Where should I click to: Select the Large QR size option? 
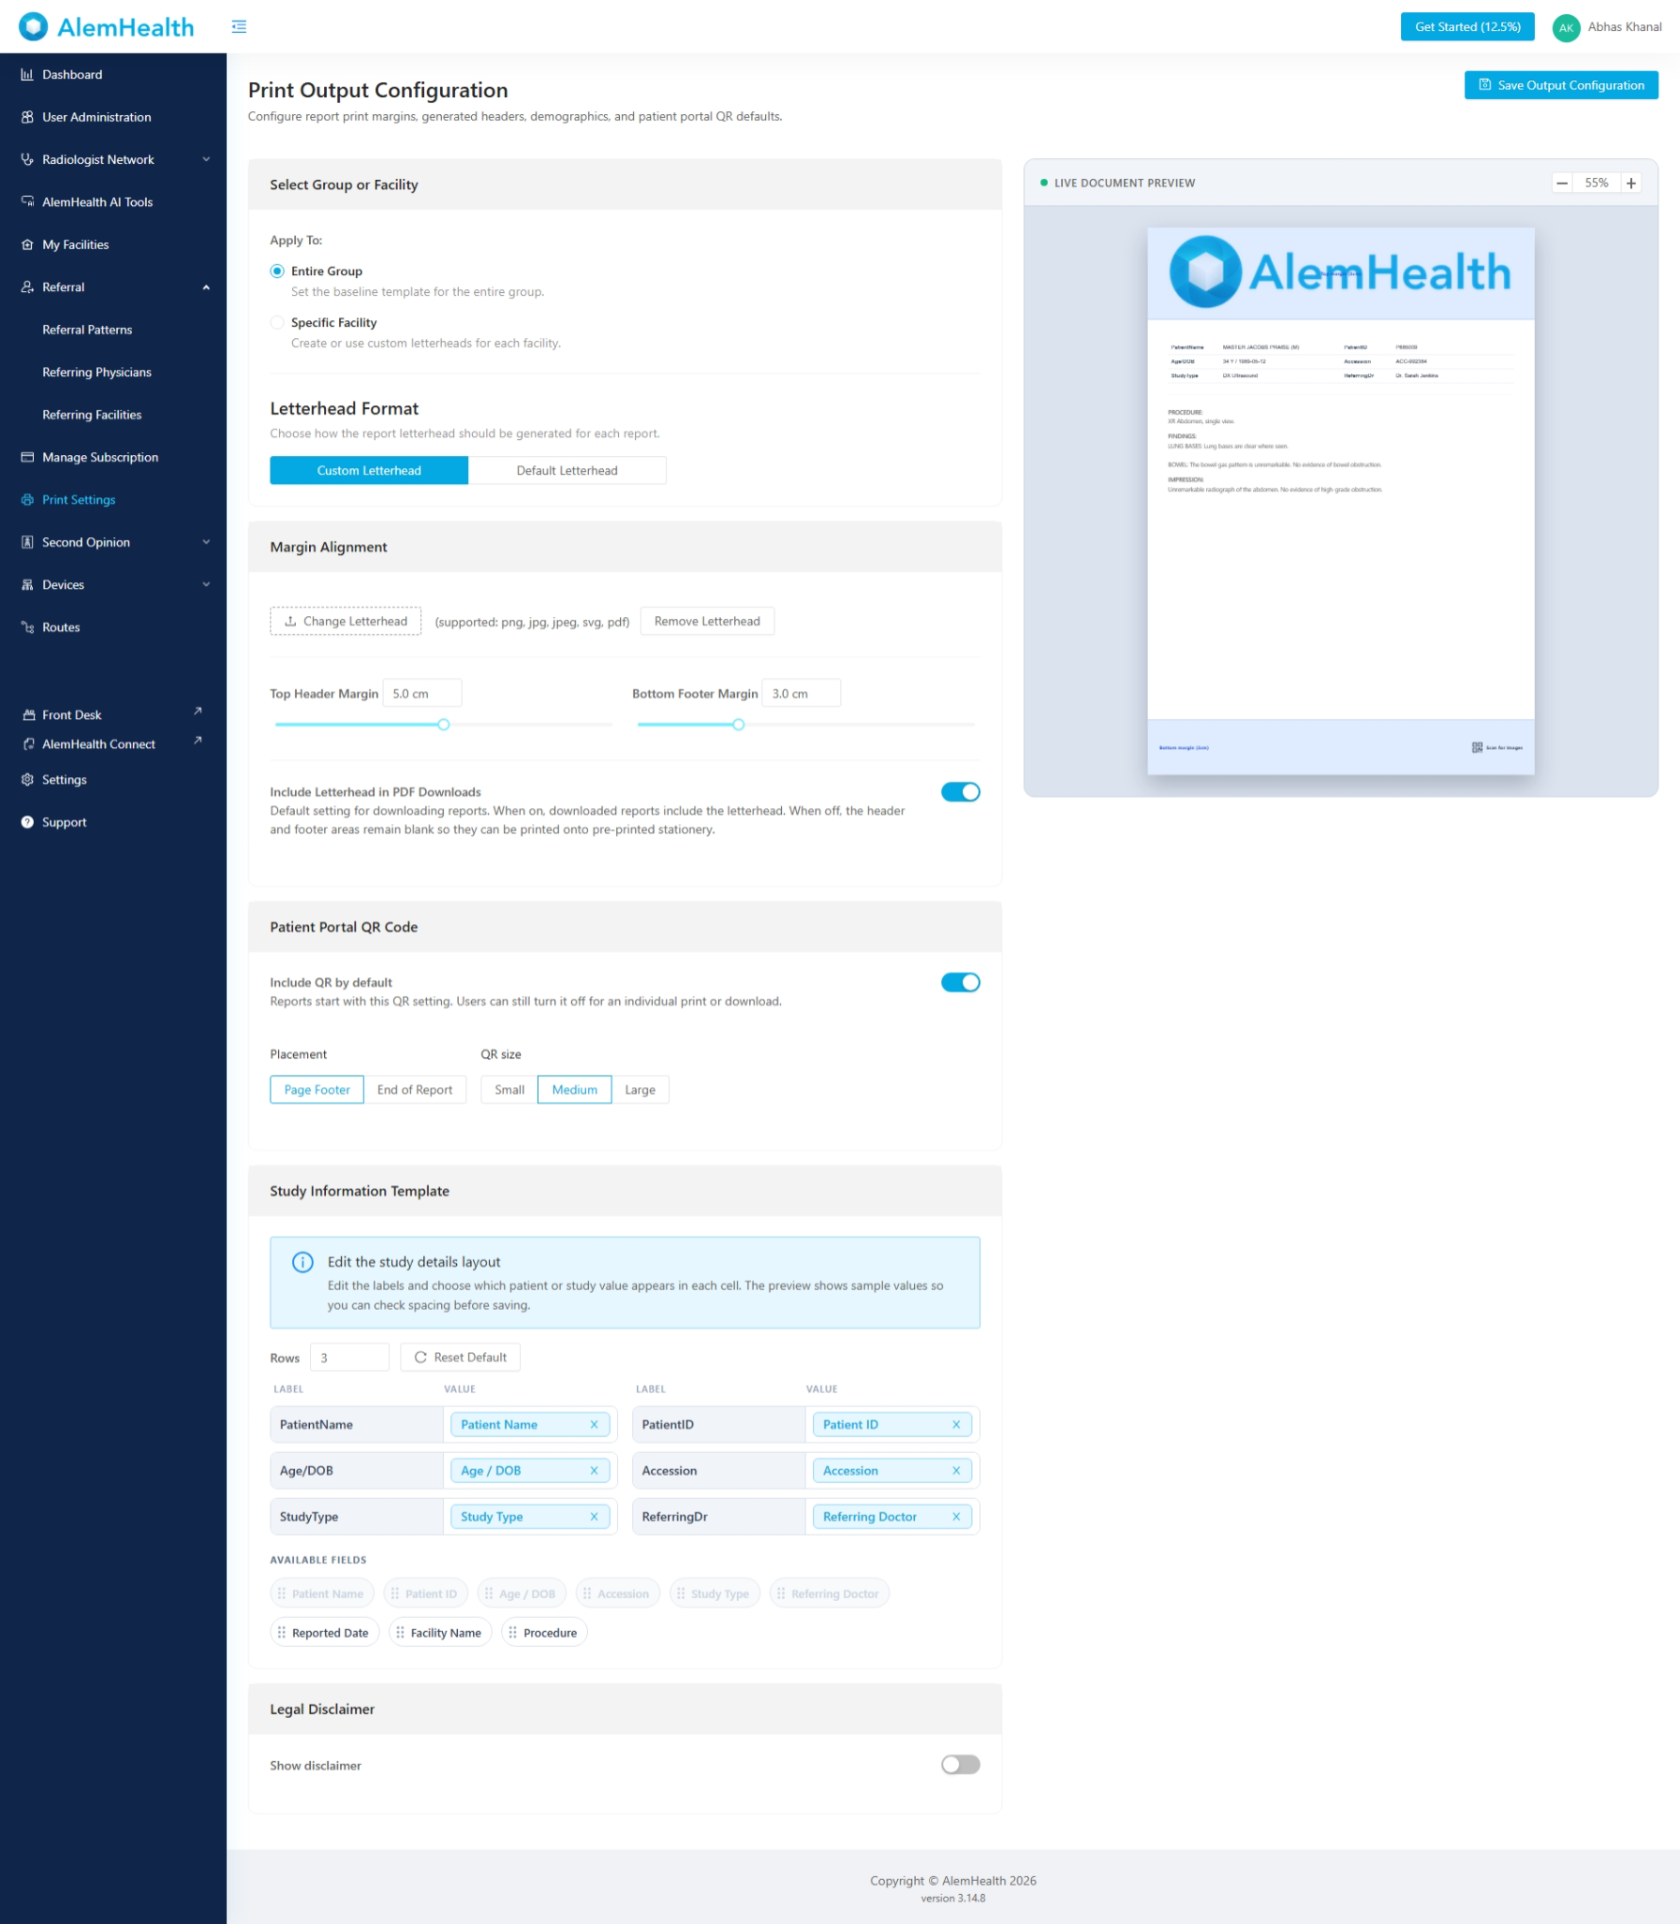click(641, 1089)
